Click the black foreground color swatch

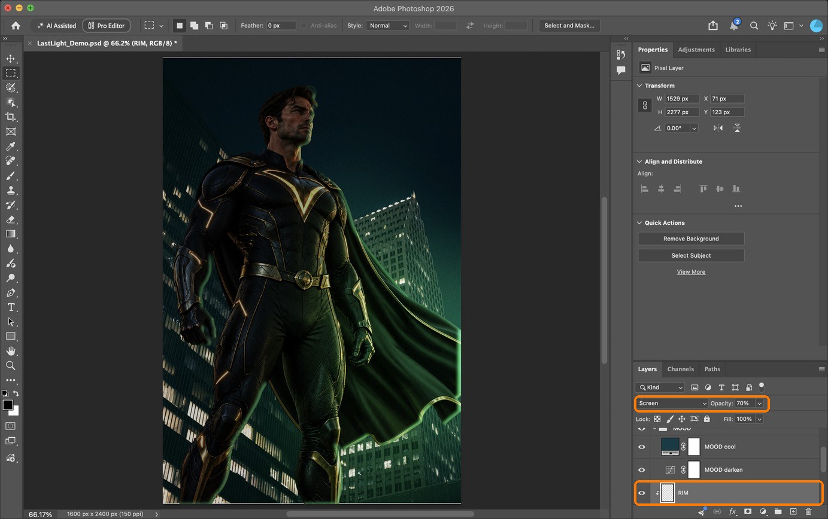click(x=8, y=405)
